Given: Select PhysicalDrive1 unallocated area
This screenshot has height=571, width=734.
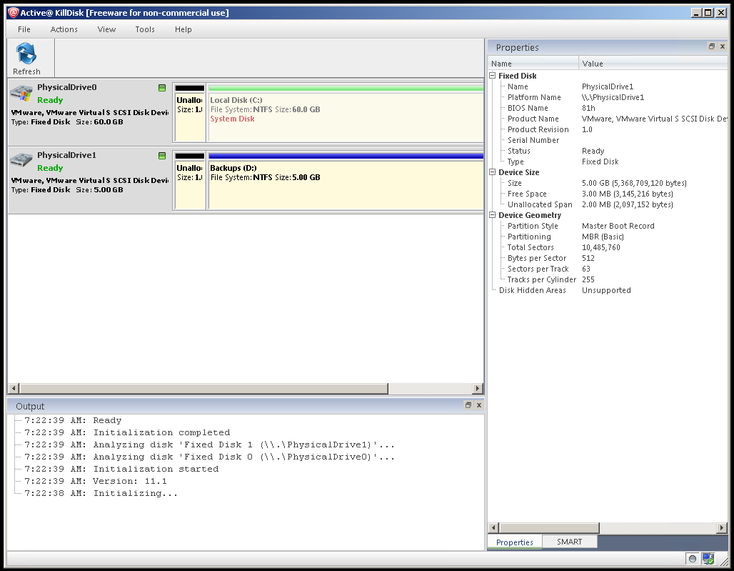Looking at the screenshot, I should point(190,181).
